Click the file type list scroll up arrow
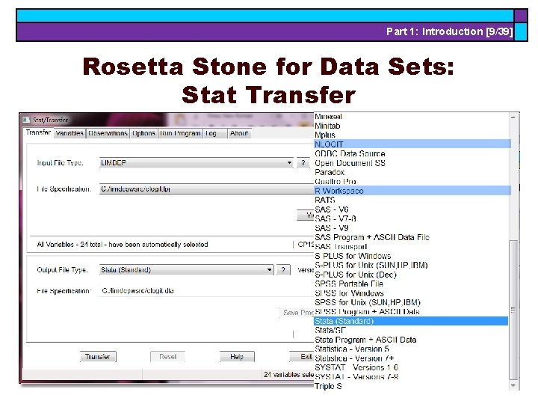This screenshot has height=404, width=538. coord(513,117)
